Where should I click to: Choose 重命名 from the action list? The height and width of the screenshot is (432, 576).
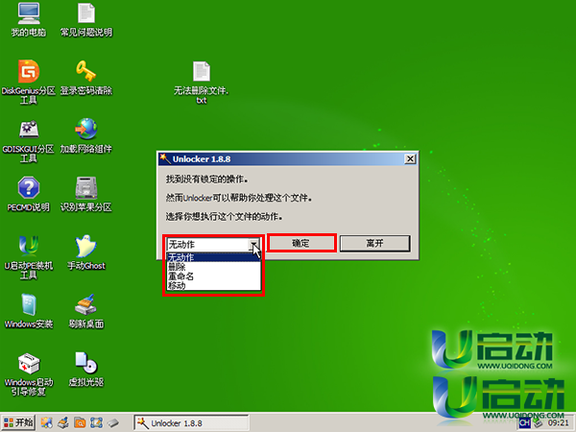213,276
